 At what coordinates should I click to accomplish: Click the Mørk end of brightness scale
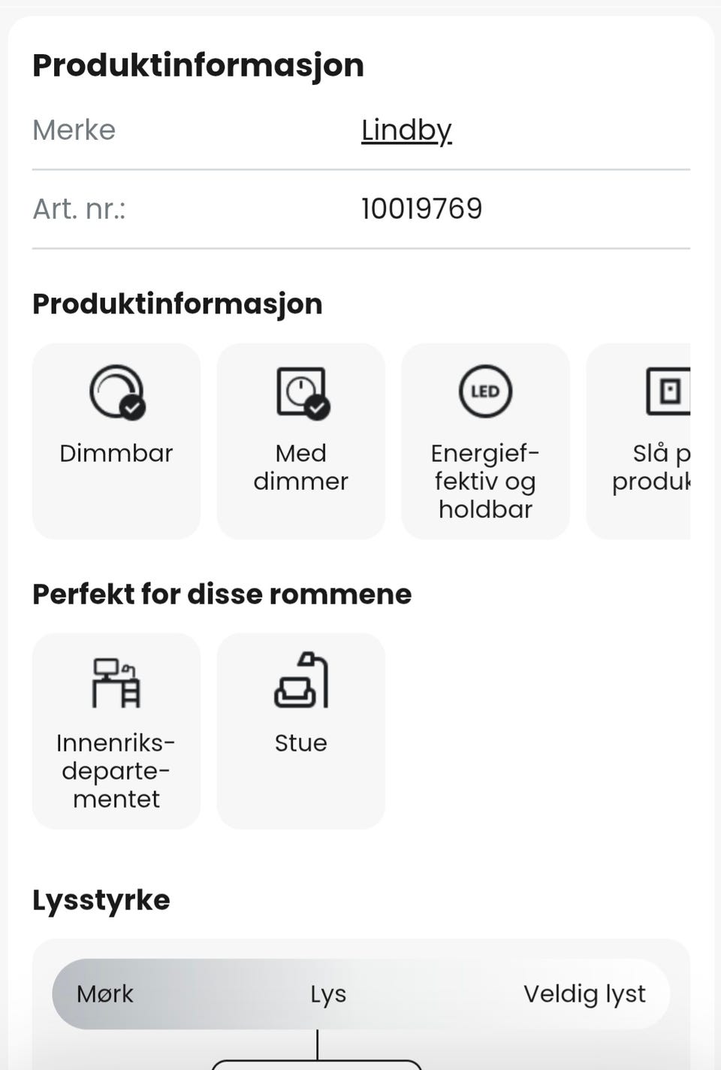[105, 994]
